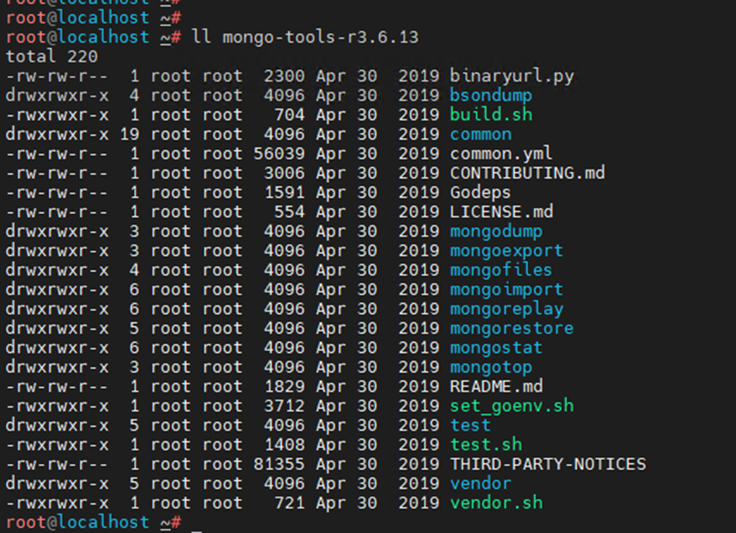The image size is (736, 533).
Task: Select file size 3712 of set_goenv.sh
Action: 284,406
